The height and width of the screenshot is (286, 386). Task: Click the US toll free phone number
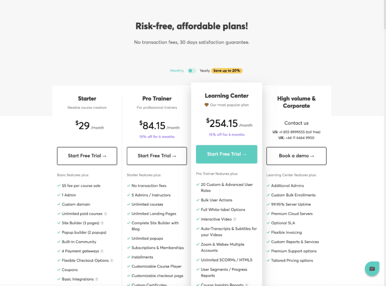[301, 132]
